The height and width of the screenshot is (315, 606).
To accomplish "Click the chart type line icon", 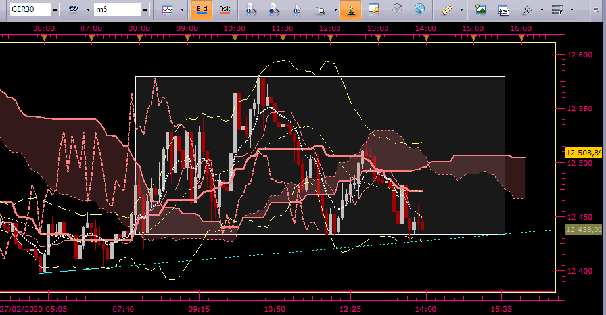I will point(168,10).
